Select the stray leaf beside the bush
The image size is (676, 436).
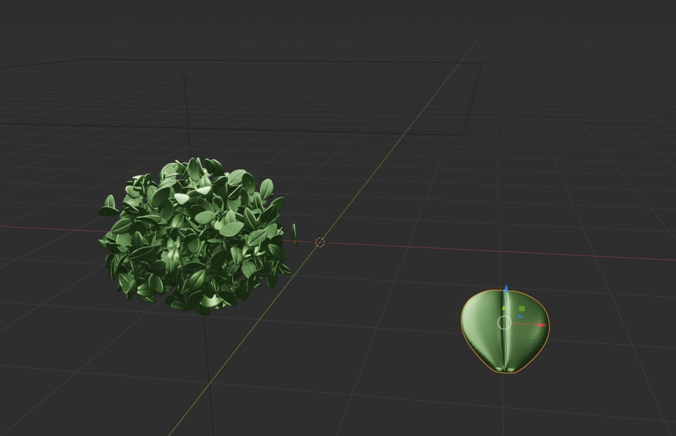pyautogui.click(x=294, y=234)
